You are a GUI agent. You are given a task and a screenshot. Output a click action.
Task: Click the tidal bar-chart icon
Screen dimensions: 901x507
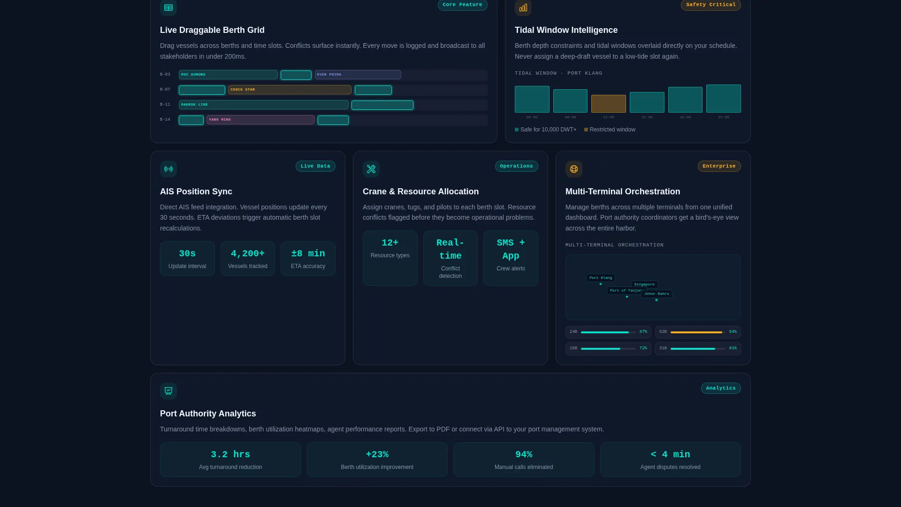pyautogui.click(x=523, y=8)
